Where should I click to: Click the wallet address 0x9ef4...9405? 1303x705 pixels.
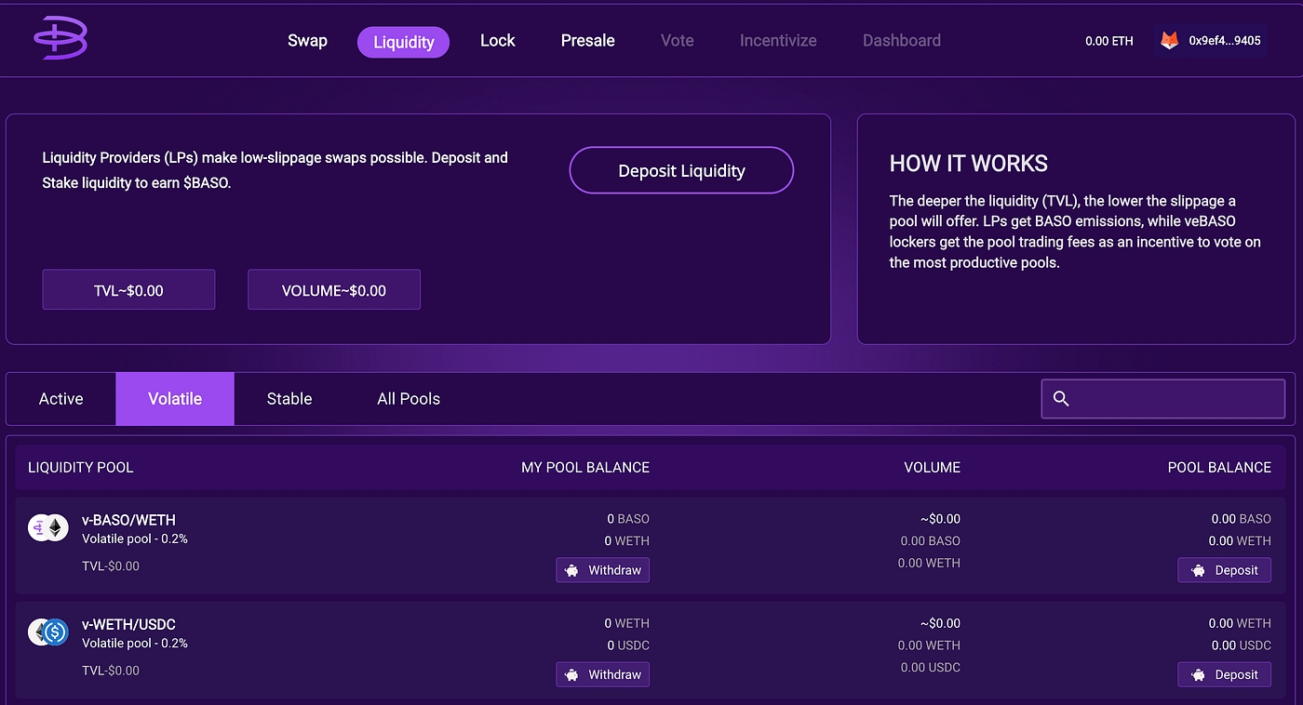coord(1225,41)
